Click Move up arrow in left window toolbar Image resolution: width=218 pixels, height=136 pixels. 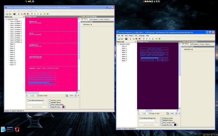[x=35, y=14]
